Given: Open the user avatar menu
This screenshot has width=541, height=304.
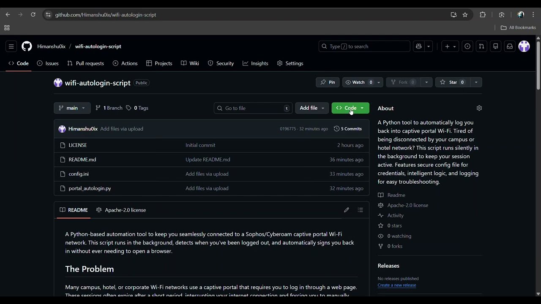Looking at the screenshot, I should click(x=524, y=46).
